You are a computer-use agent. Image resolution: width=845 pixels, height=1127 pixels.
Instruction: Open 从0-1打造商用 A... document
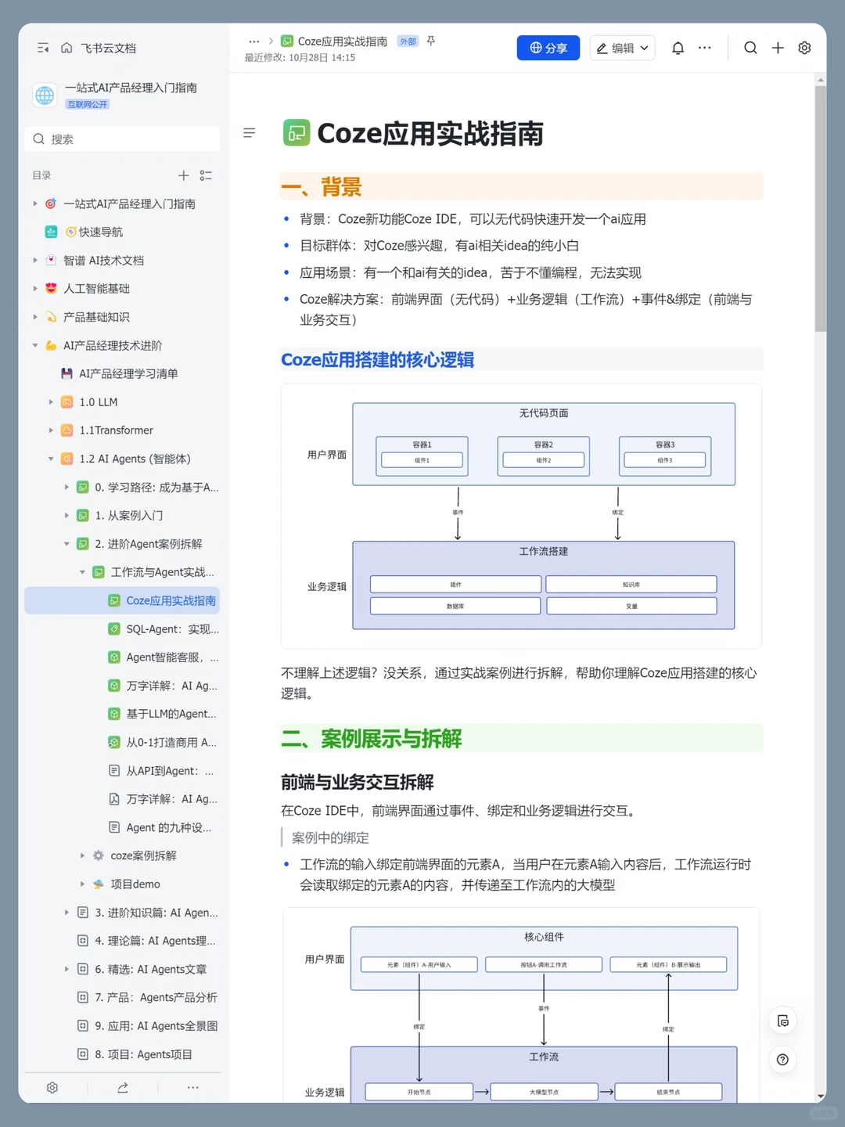tap(171, 742)
